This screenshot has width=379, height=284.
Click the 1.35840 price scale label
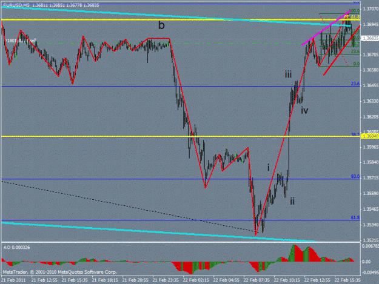[x=371, y=162]
